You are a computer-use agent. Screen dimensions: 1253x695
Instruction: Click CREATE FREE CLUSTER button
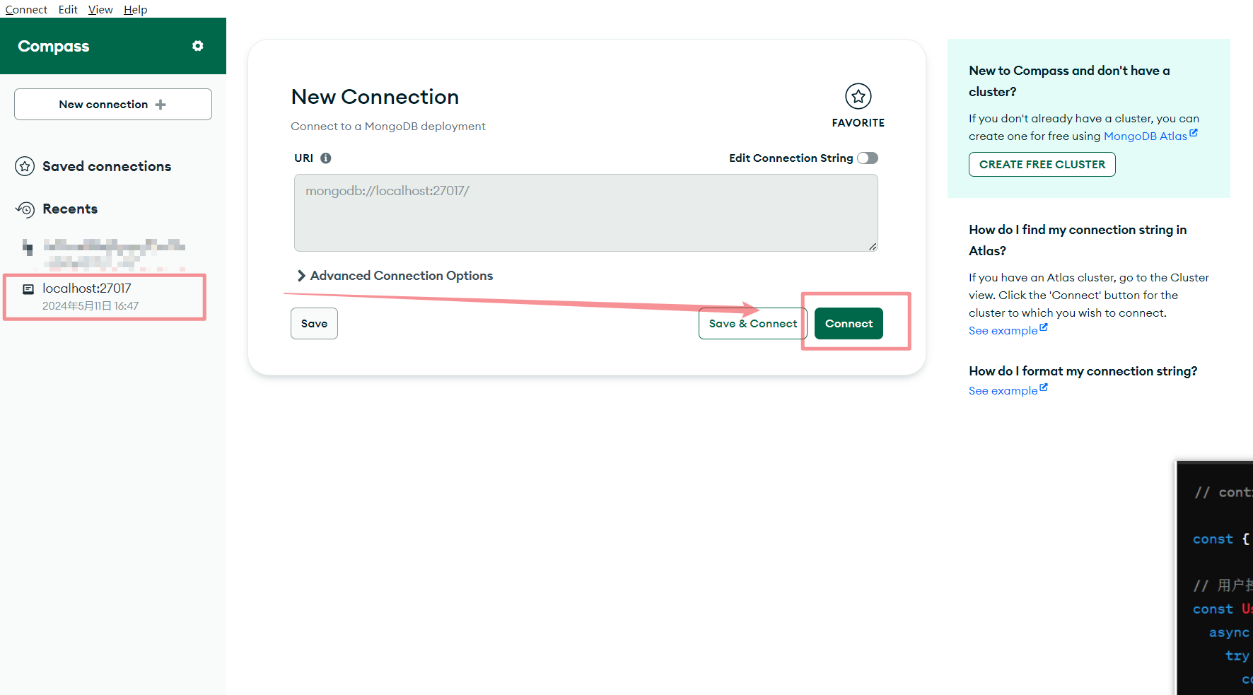1042,165
